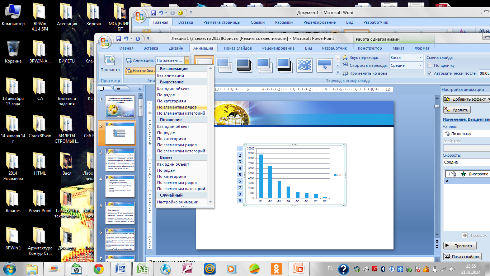Select the checkerboard dissolve slide transition
The width and height of the screenshot is (490, 276).
[x=305, y=65]
